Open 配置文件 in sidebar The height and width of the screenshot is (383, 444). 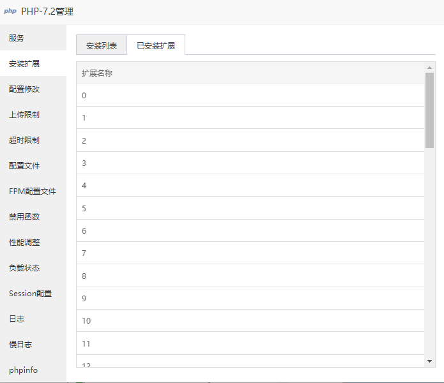(x=33, y=166)
